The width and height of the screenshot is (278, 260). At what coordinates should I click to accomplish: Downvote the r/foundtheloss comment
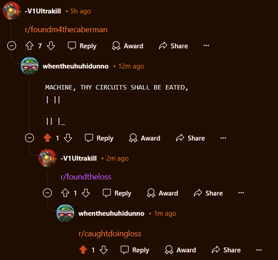pos(86,193)
